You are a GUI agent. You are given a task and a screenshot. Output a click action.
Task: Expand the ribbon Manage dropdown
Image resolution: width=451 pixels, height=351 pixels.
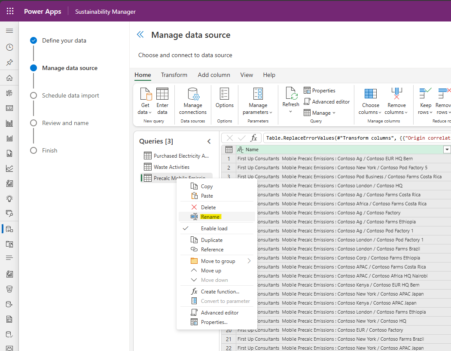click(320, 113)
